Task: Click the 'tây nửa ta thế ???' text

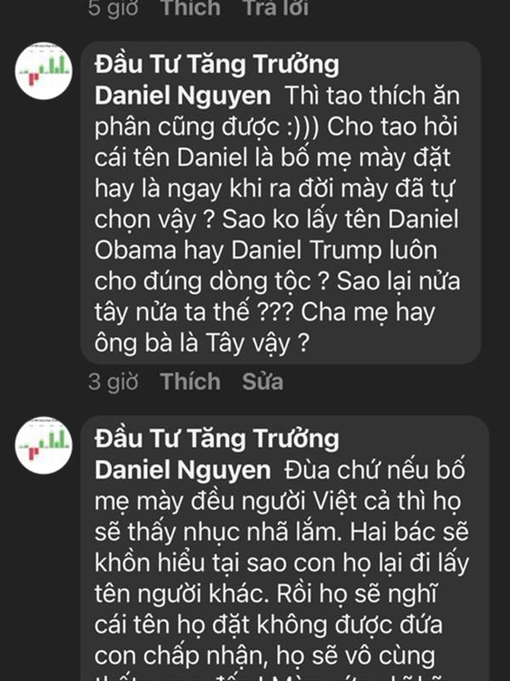Action: [x=194, y=312]
